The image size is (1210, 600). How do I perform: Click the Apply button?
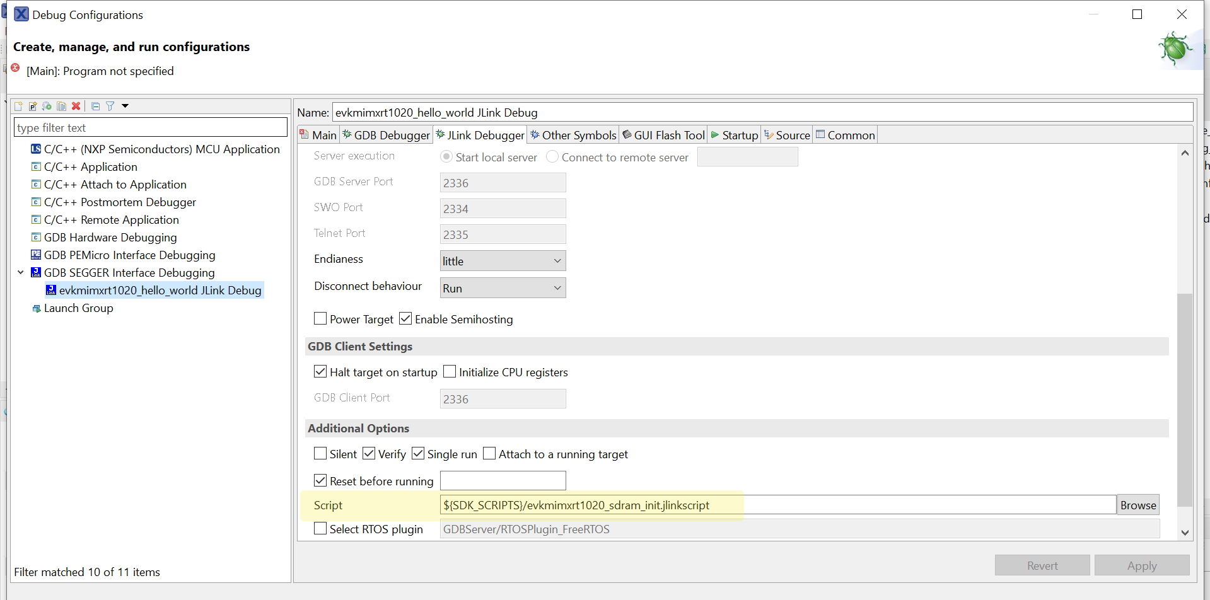(x=1141, y=565)
